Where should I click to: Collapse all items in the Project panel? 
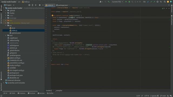point(36,5)
